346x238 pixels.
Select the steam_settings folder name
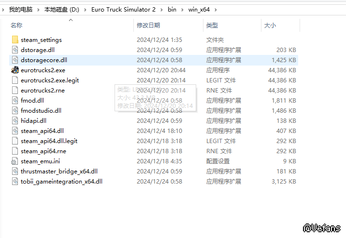(41, 40)
